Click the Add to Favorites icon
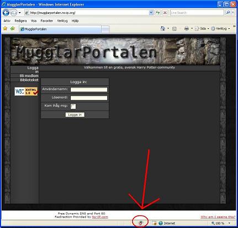This screenshot has height=228, width=238. pyautogui.click(x=13, y=29)
